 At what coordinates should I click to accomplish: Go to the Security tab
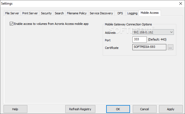tap(46, 13)
